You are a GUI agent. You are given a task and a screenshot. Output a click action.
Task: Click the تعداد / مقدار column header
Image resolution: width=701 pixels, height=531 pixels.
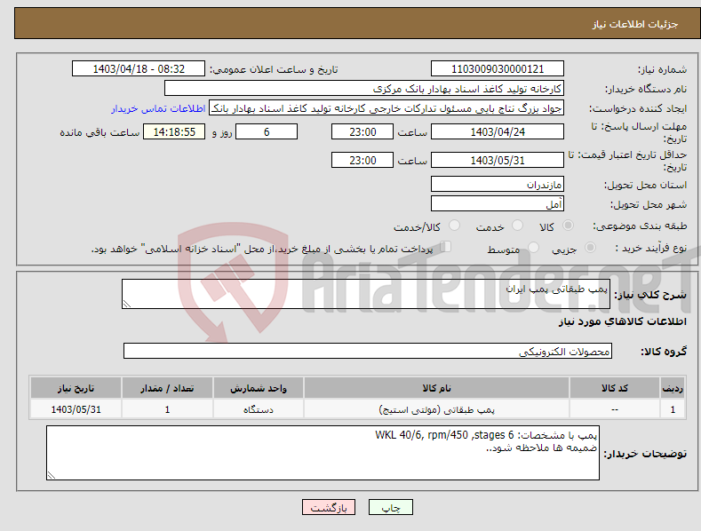167,388
